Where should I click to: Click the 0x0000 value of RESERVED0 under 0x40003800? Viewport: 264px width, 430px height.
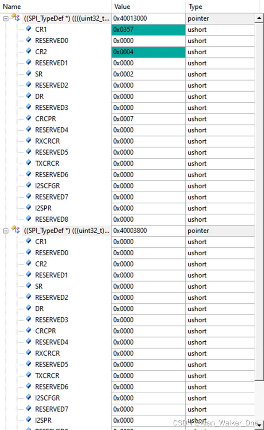point(148,253)
